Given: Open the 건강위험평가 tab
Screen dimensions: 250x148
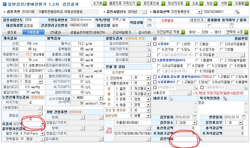Looking at the screenshot, I should click(122, 32).
